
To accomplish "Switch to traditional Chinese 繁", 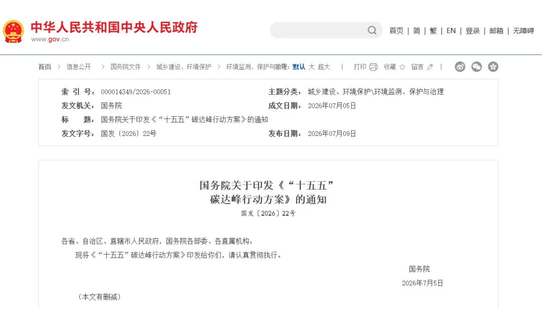I will [433, 31].
